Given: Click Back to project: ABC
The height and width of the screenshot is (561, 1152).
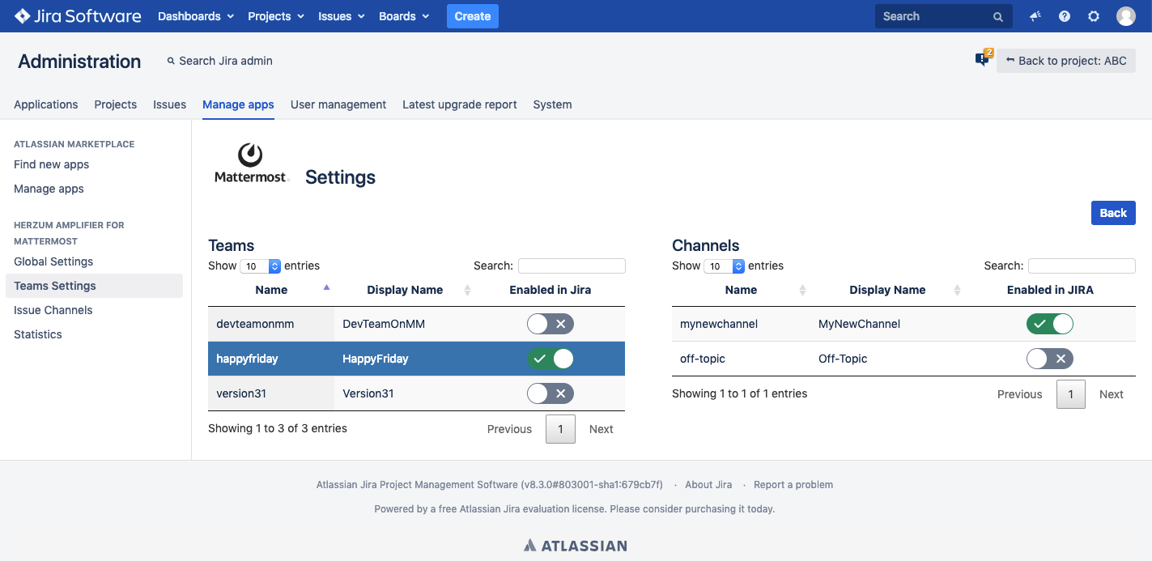Looking at the screenshot, I should coord(1065,61).
